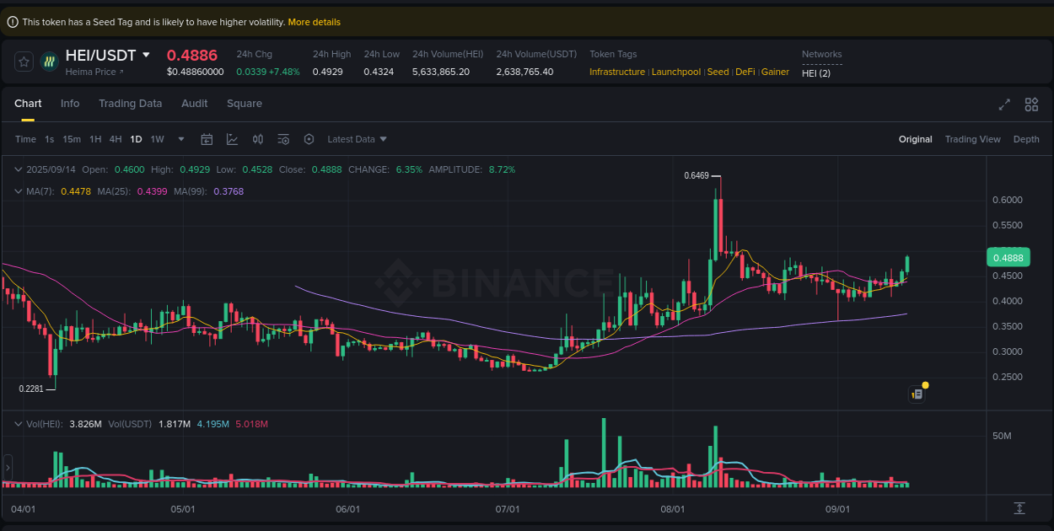Open the widgets layout grid icon

(1031, 105)
